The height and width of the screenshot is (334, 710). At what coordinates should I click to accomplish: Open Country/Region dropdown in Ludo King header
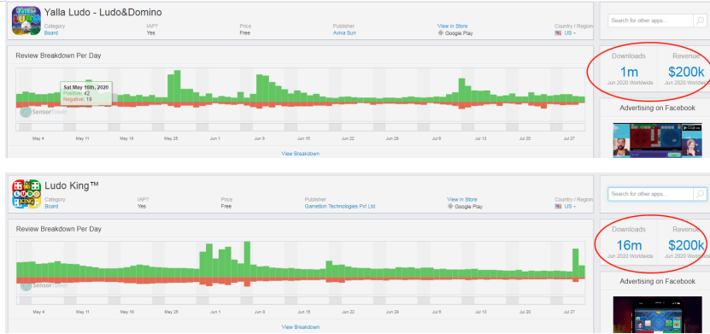pyautogui.click(x=566, y=207)
